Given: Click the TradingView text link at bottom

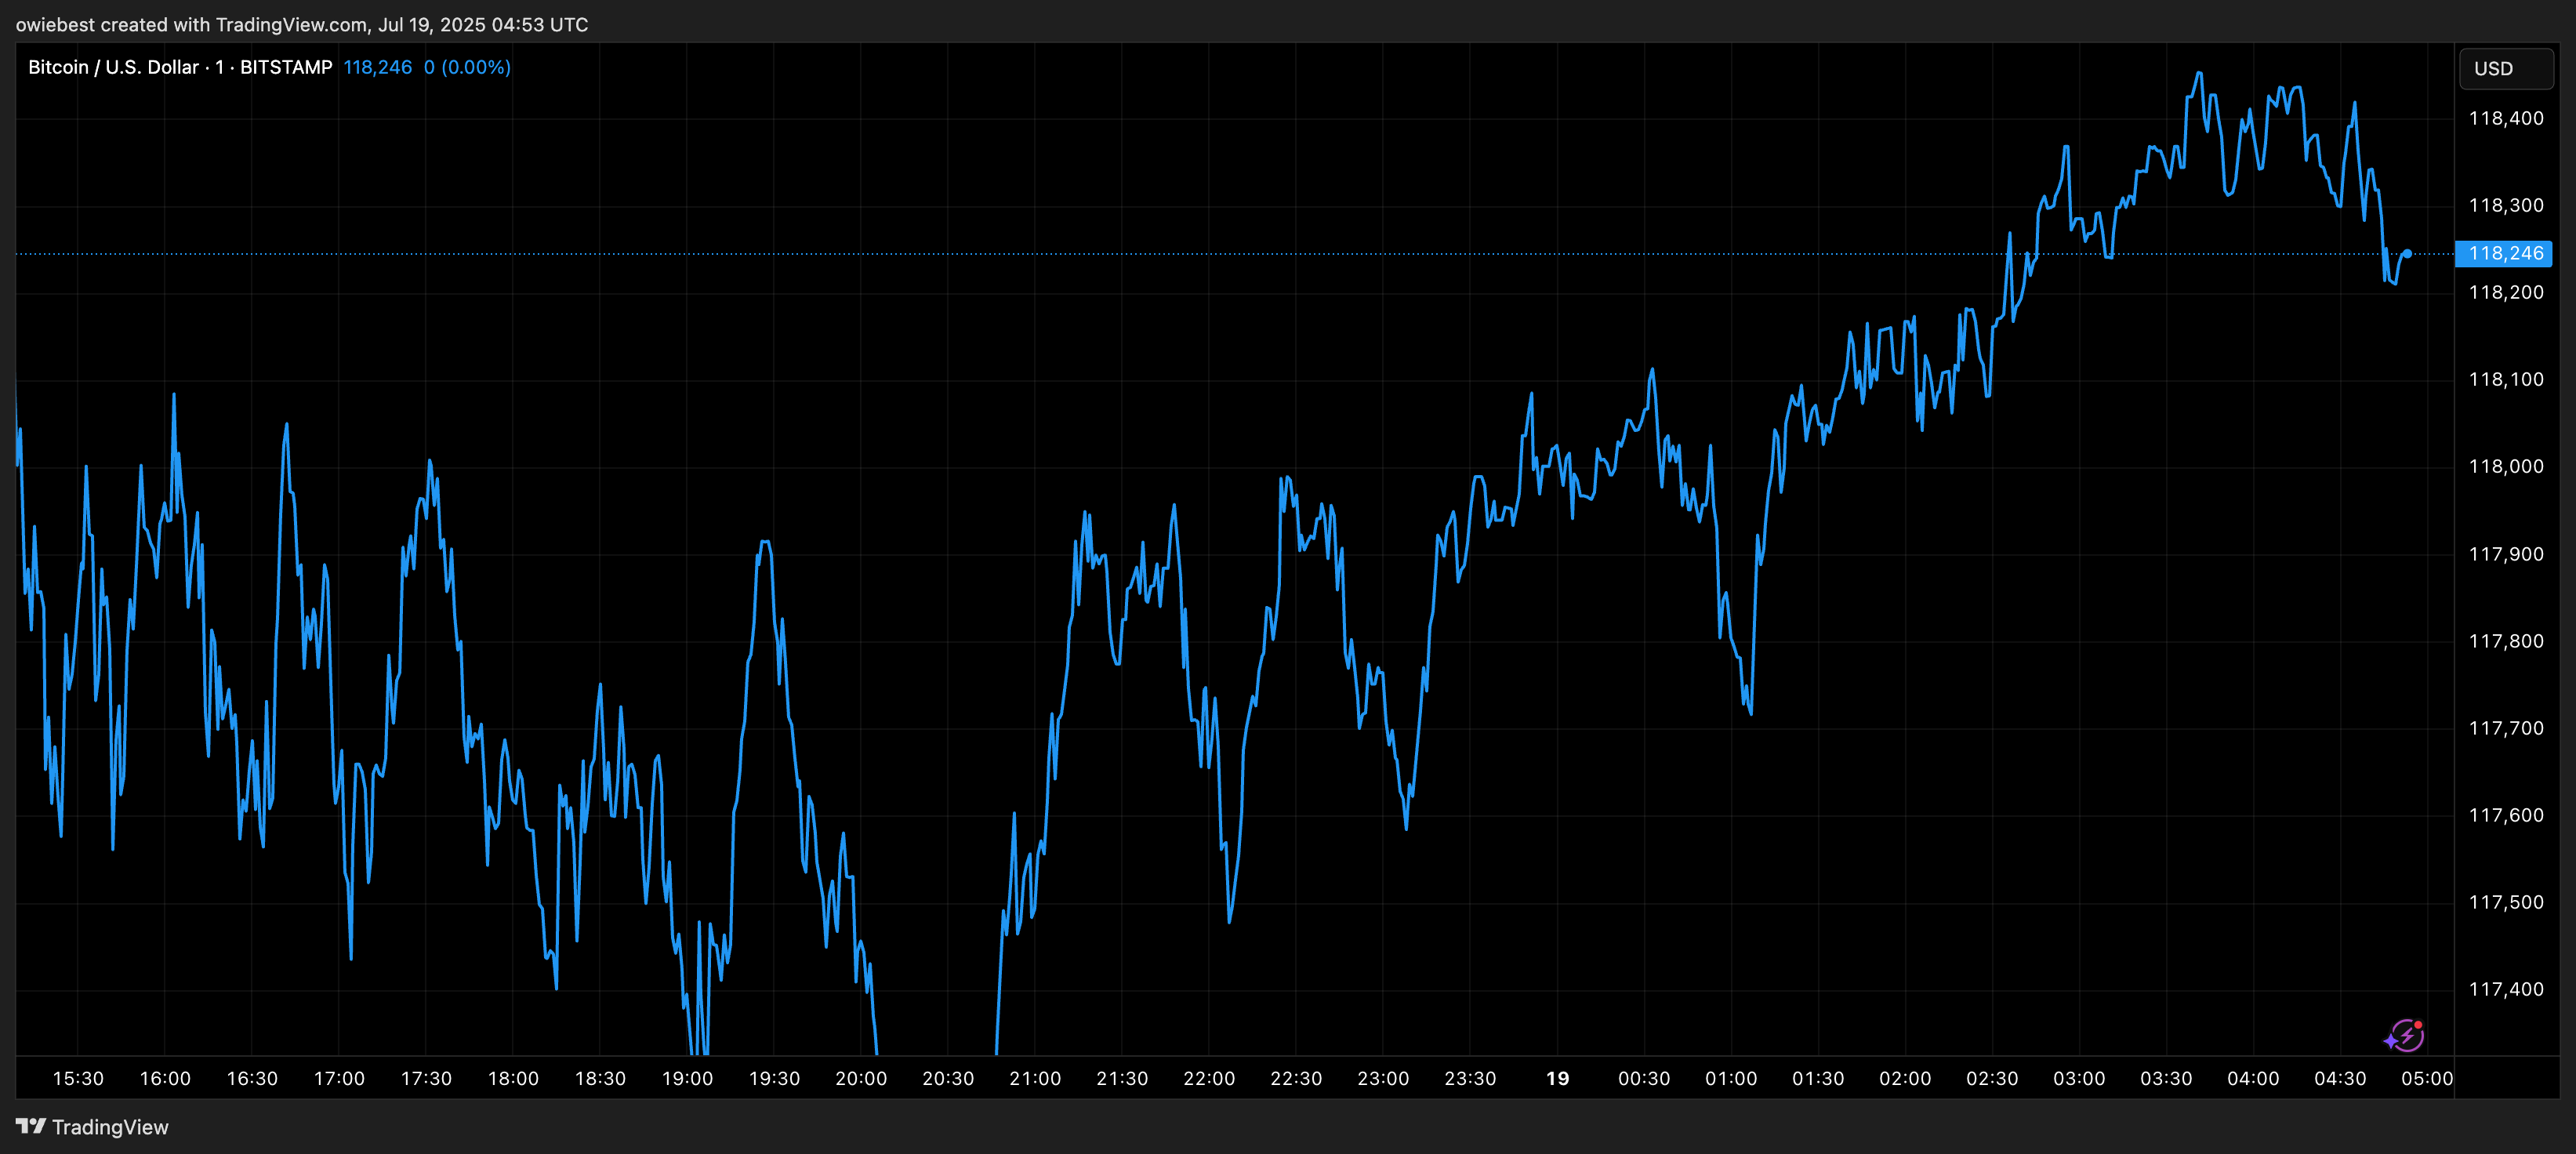Looking at the screenshot, I should coord(110,1127).
